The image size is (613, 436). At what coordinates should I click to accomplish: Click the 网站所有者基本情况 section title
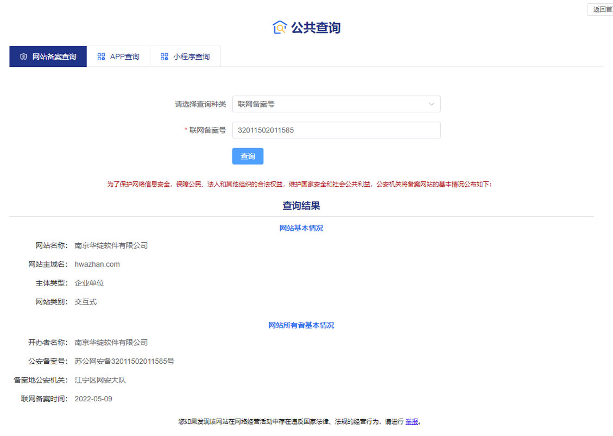[301, 325]
